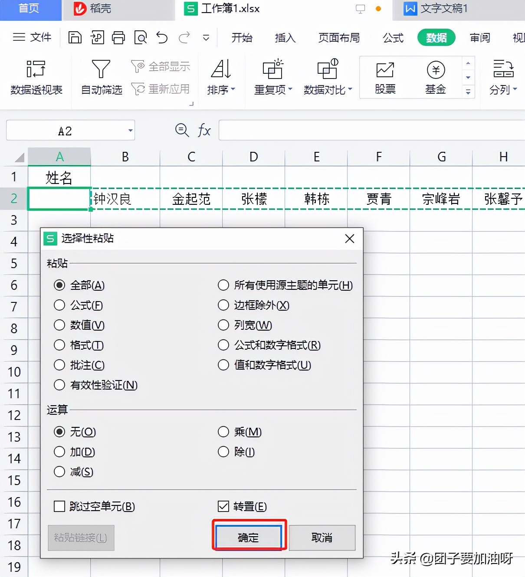This screenshot has width=525, height=577.
Task: Open the filter group dialog launcher
Action: tap(191, 104)
